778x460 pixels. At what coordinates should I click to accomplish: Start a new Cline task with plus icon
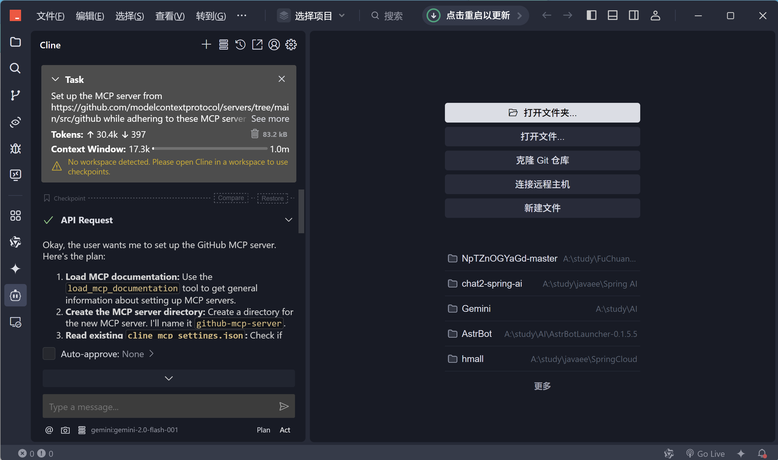(x=206, y=45)
